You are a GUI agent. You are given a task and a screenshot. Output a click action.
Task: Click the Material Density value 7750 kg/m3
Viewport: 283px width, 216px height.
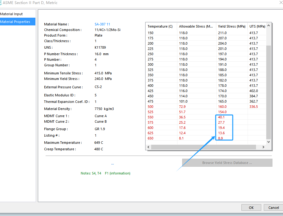pyautogui.click(x=104, y=109)
